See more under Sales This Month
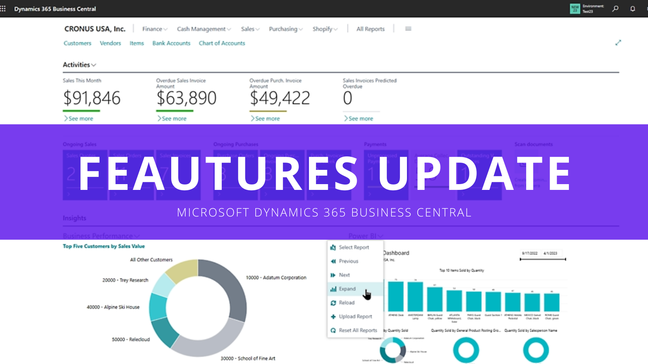This screenshot has height=364, width=648. [78, 119]
